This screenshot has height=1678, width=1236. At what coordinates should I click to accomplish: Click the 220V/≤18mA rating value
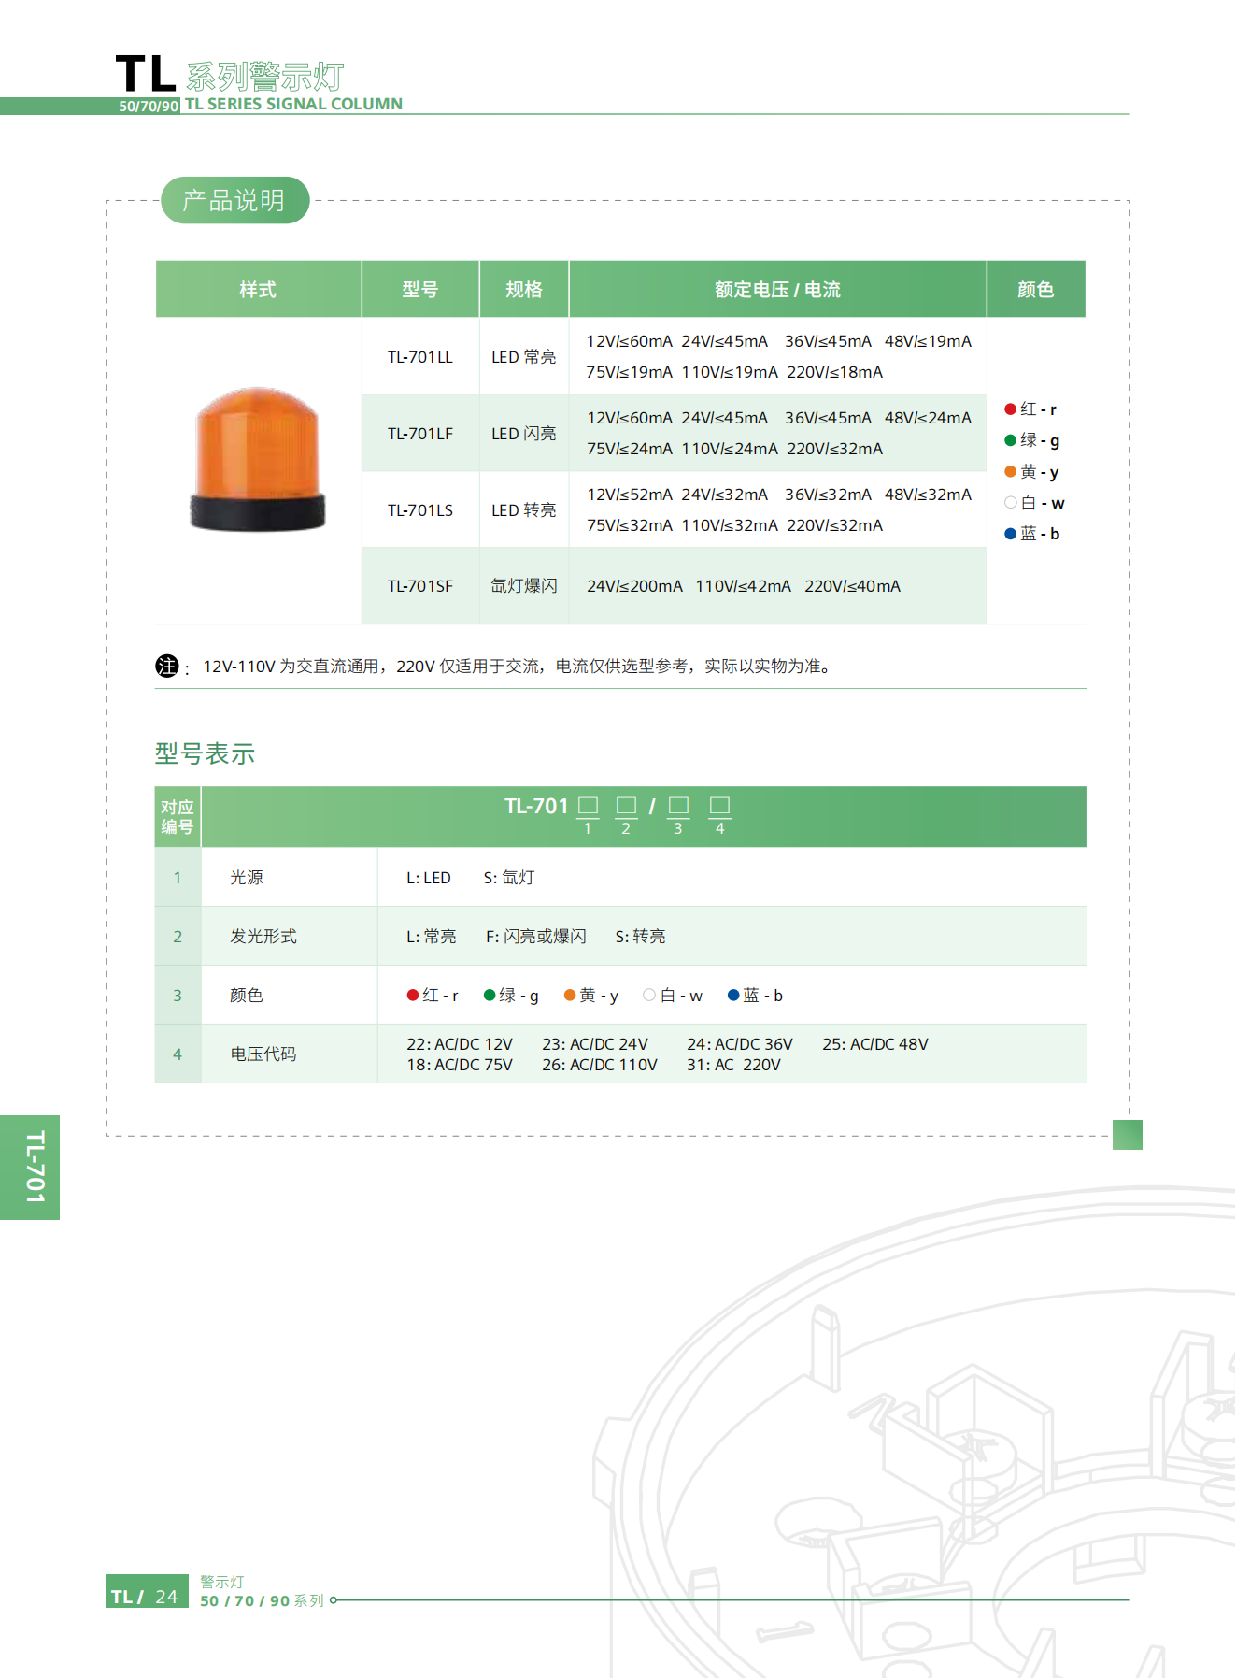(x=834, y=372)
